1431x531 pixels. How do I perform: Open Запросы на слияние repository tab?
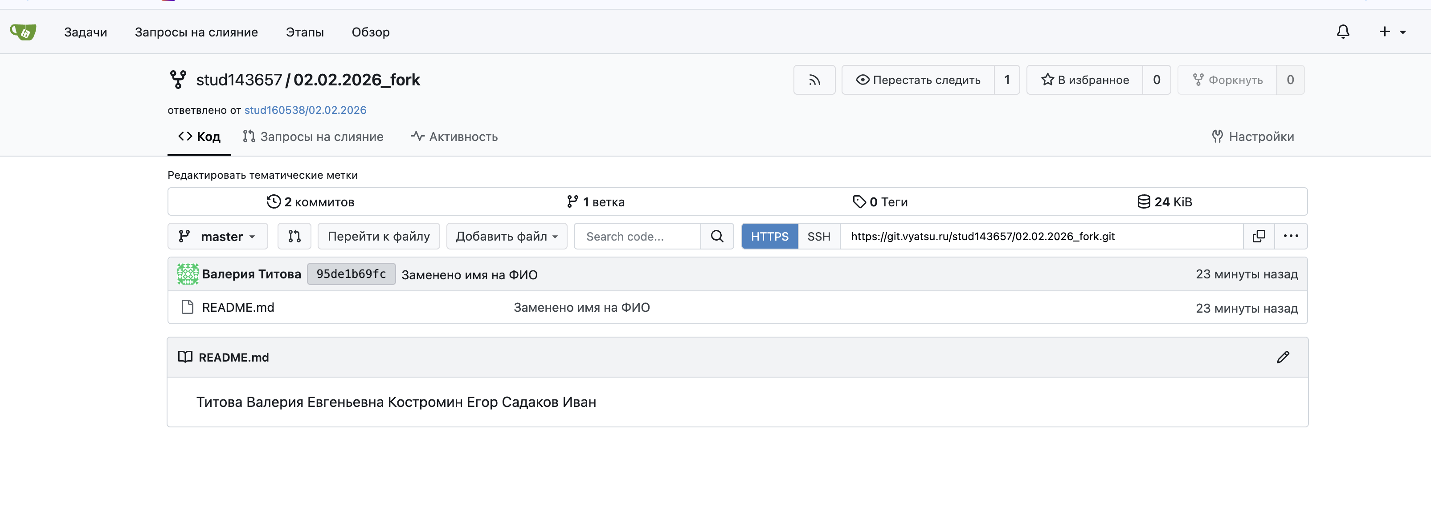coord(313,137)
